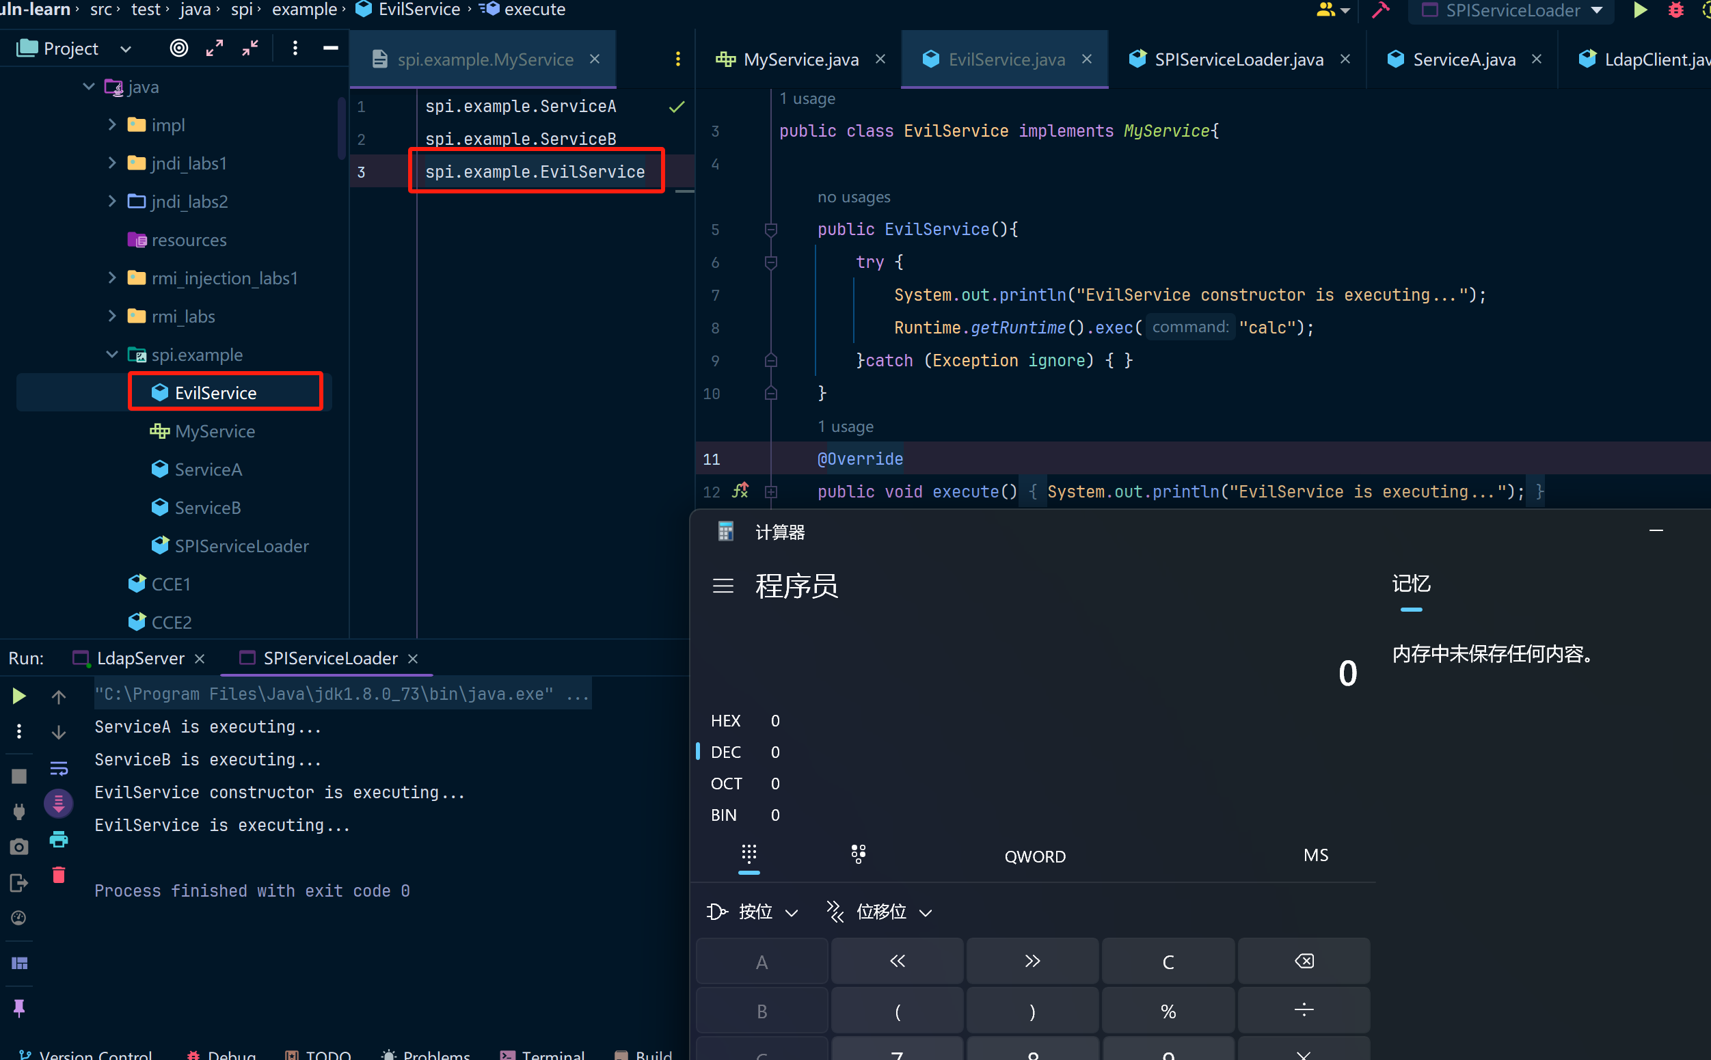This screenshot has height=1060, width=1711.
Task: Switch to the MyService.java editor tab
Action: tap(800, 59)
